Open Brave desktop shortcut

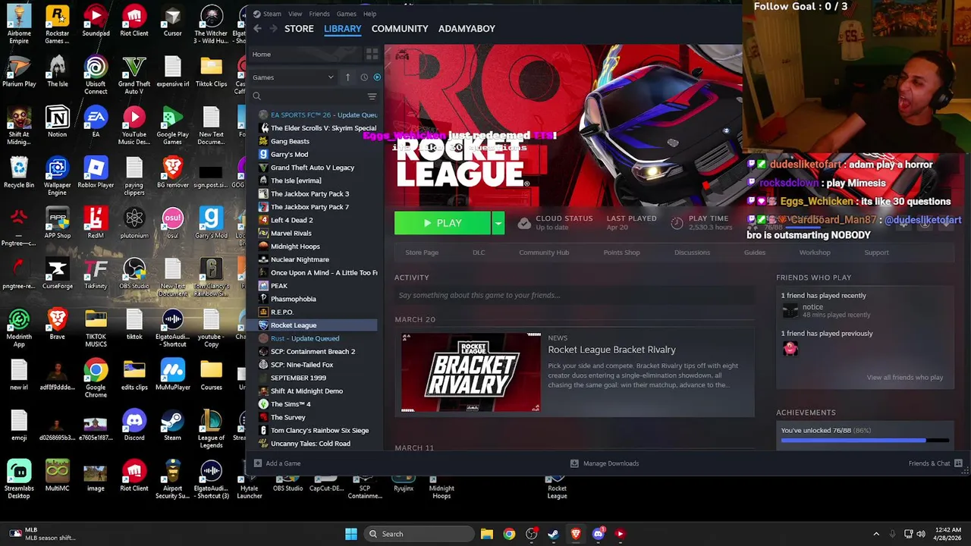tap(57, 325)
